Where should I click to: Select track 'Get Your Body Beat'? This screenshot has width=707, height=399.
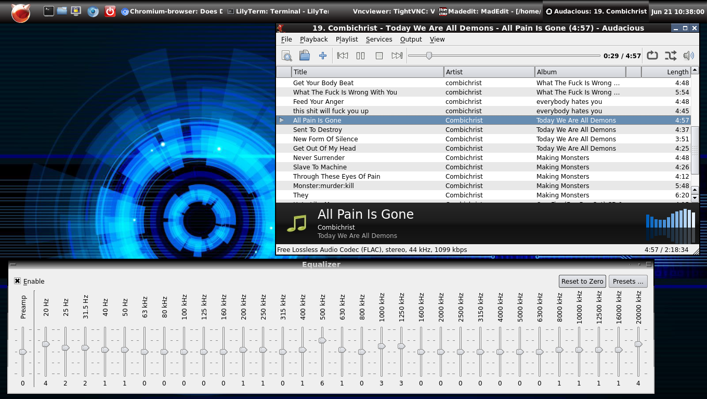tap(483, 83)
